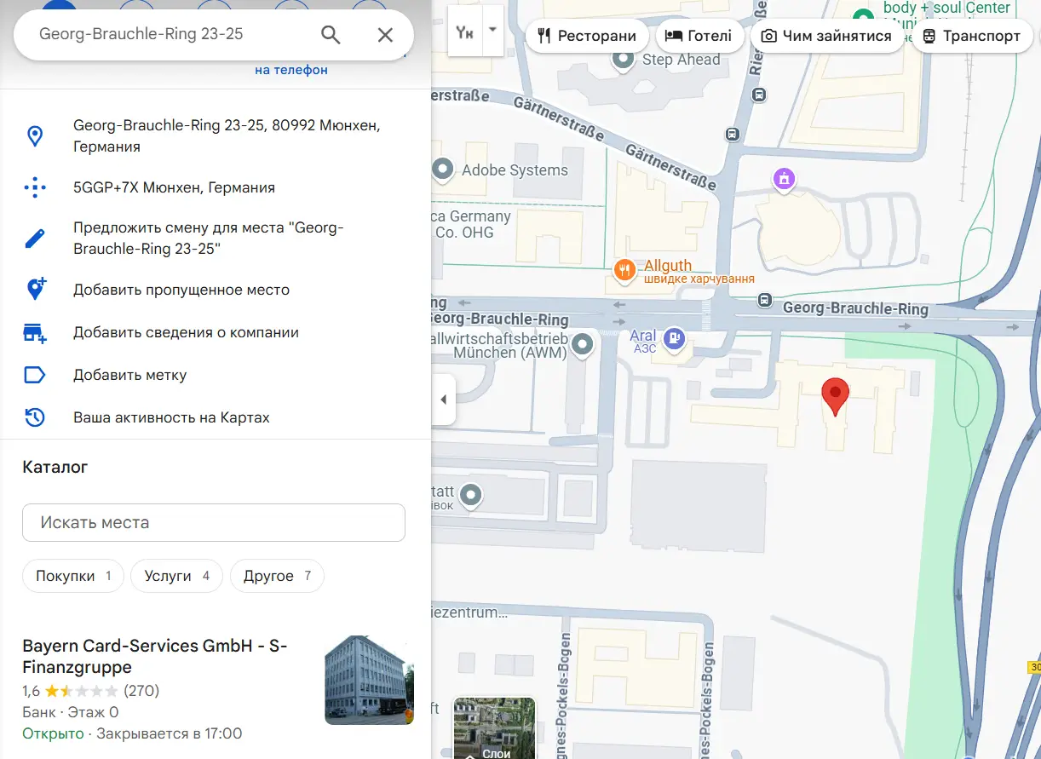1041x759 pixels.
Task: Click the Adobe Systems map marker
Action: coord(443,170)
